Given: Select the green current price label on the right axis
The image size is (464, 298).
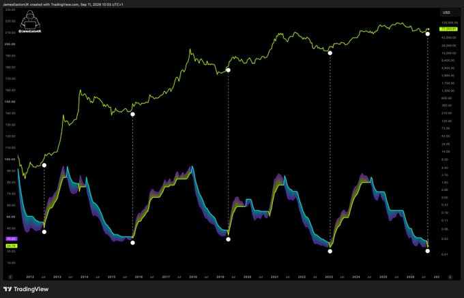Looking at the screenshot, I should 448,29.
